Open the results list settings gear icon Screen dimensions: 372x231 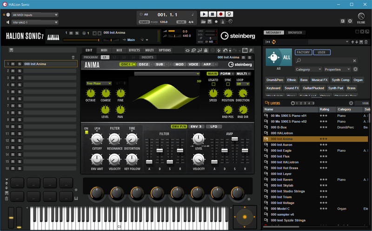coord(351,103)
